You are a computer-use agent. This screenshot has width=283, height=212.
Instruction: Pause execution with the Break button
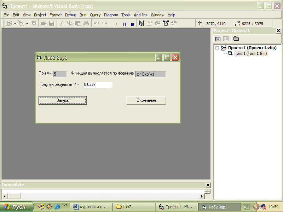point(125,24)
